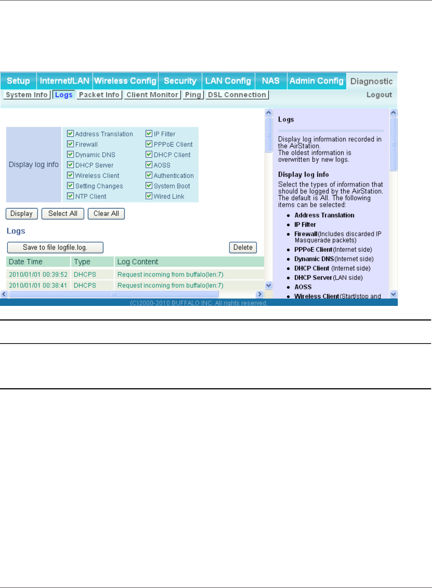432x588 pixels.
Task: Toggle the Dynamic DNS checkbox
Action: [71, 154]
